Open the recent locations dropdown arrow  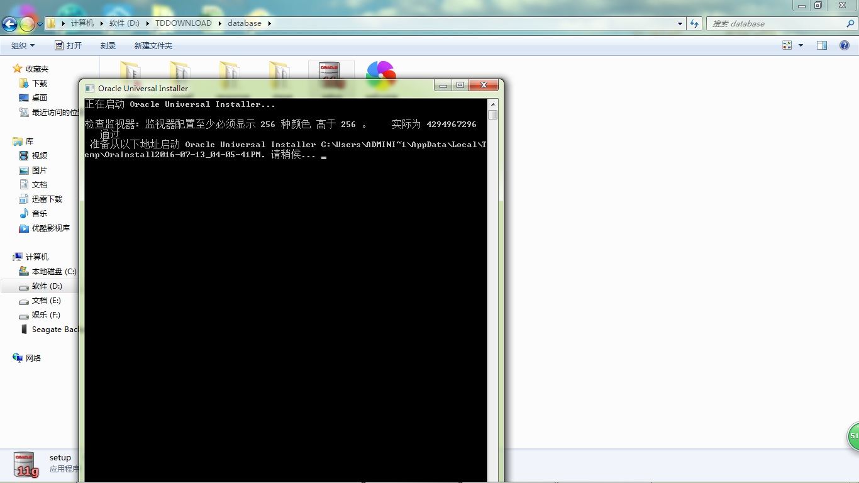[40, 24]
